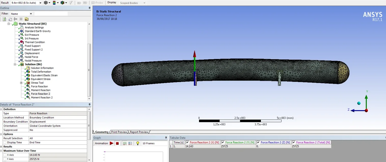Image resolution: width=386 pixels, height=162 pixels.
Task: Play the result animation
Action: click(111, 143)
